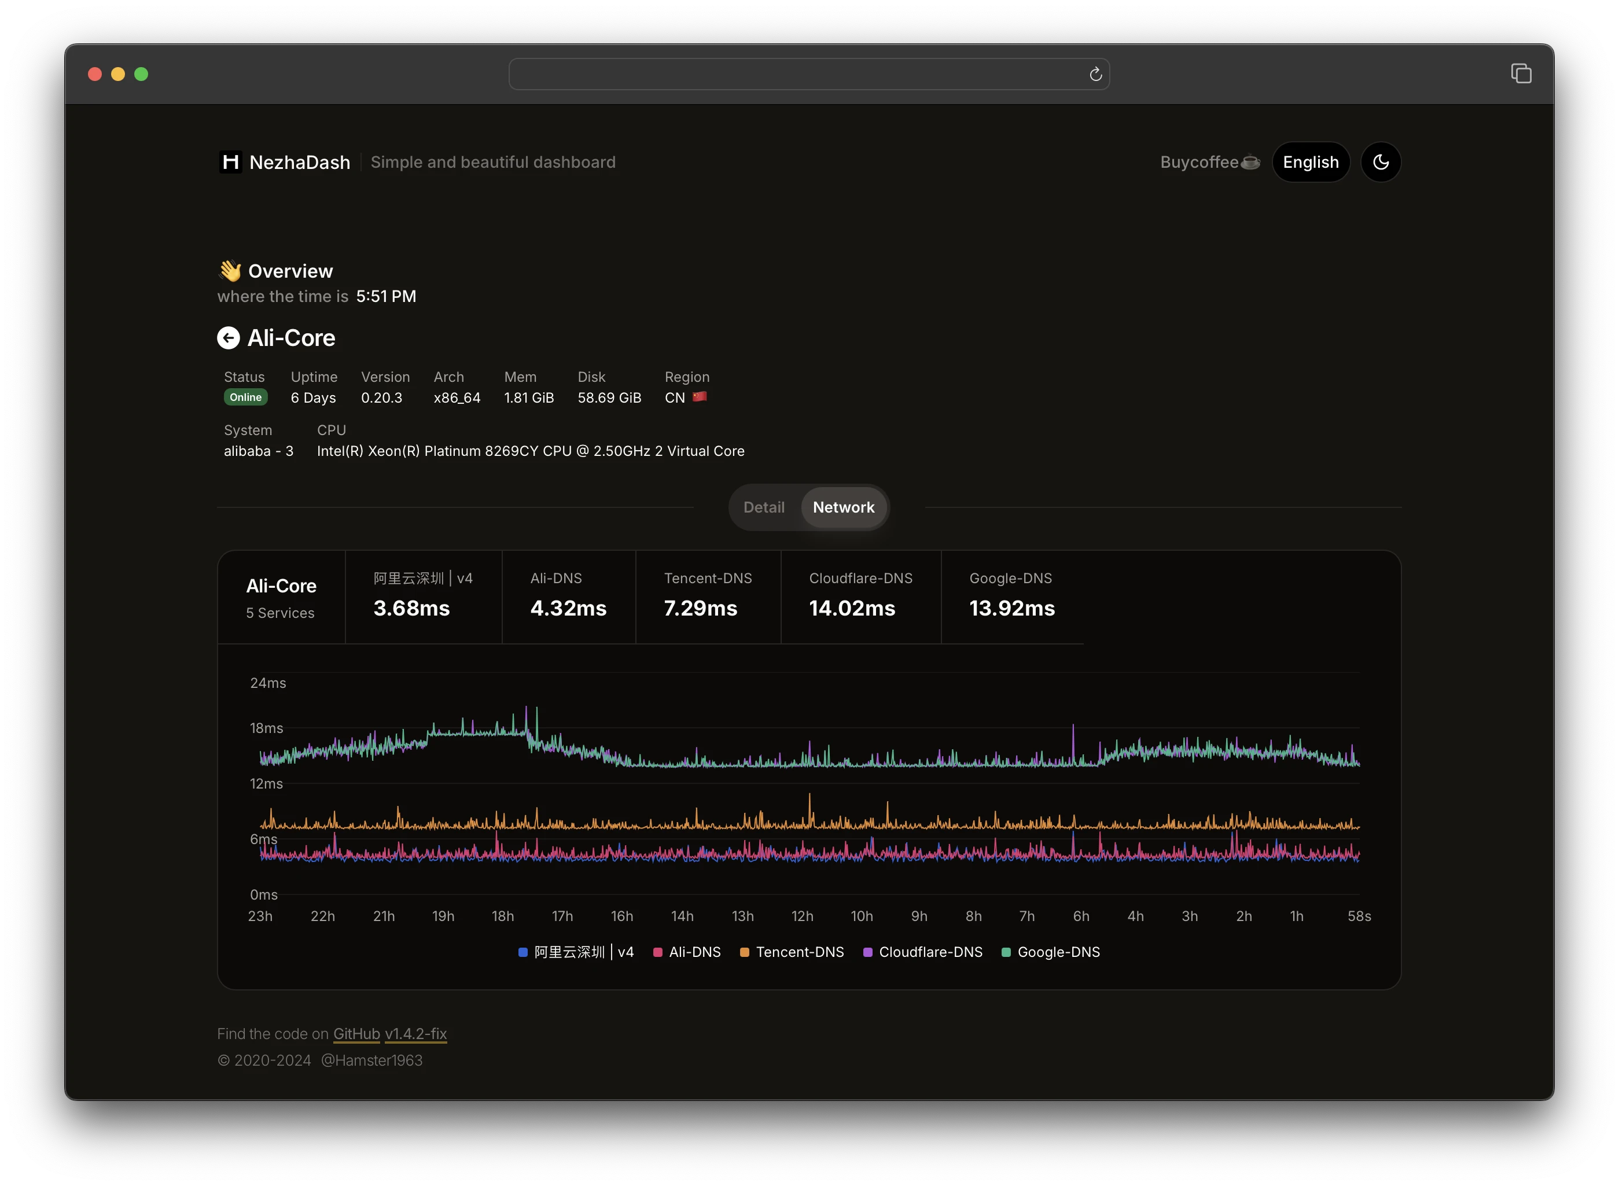Click the back arrow beside Ali-Core
Viewport: 1619px width, 1186px height.
coord(229,338)
